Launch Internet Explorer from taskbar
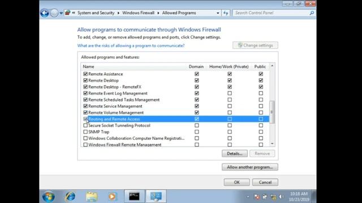 [x=70, y=197]
